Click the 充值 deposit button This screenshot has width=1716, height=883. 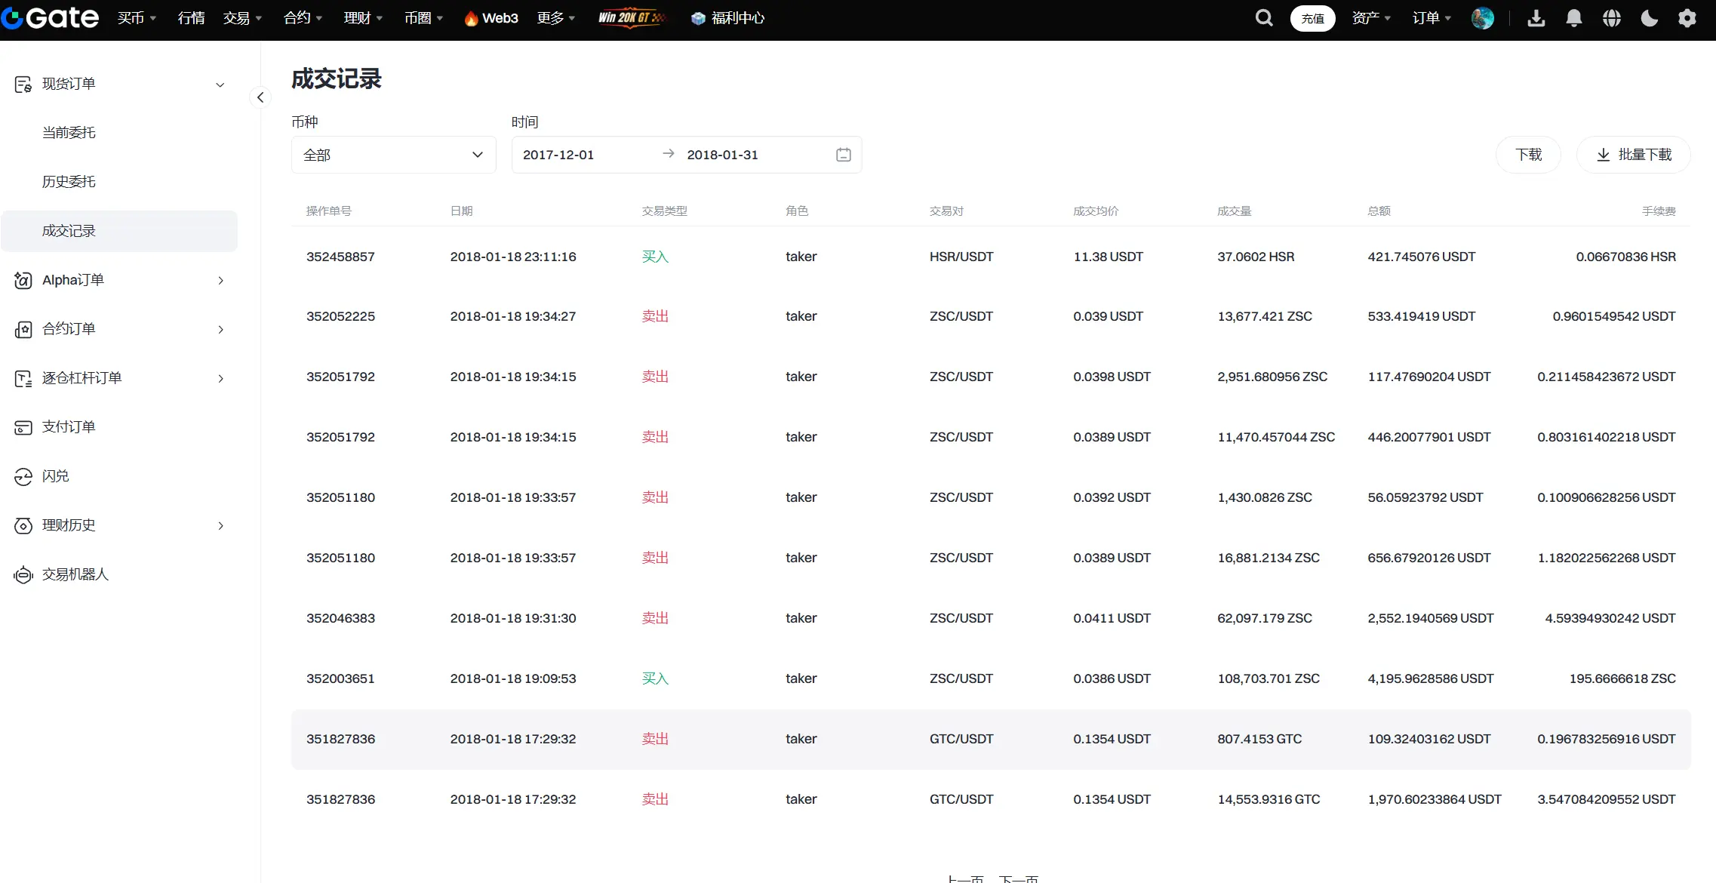(1312, 18)
